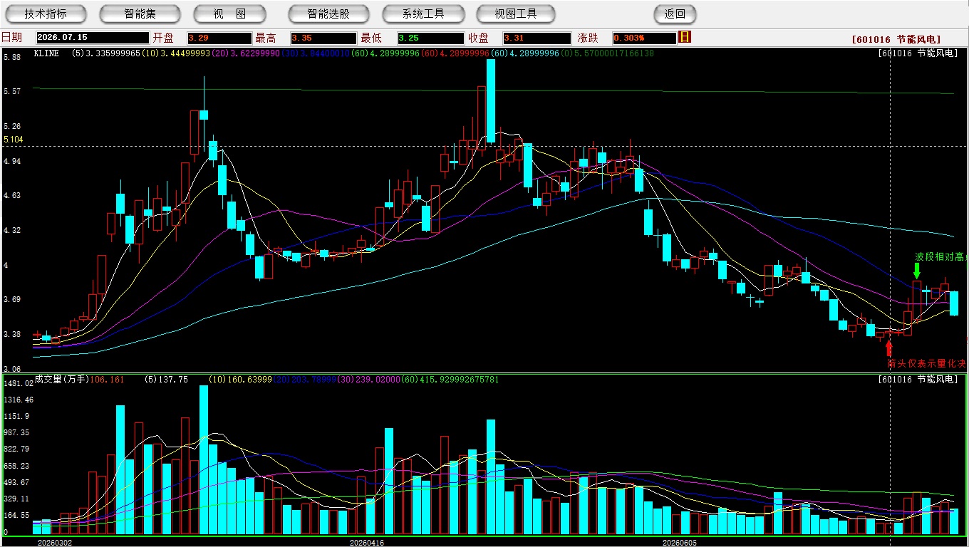Click the 20260302 date axis label

(54, 542)
